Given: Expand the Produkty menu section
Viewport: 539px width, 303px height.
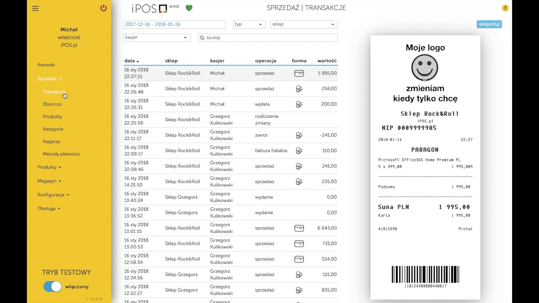Looking at the screenshot, I should 49,167.
